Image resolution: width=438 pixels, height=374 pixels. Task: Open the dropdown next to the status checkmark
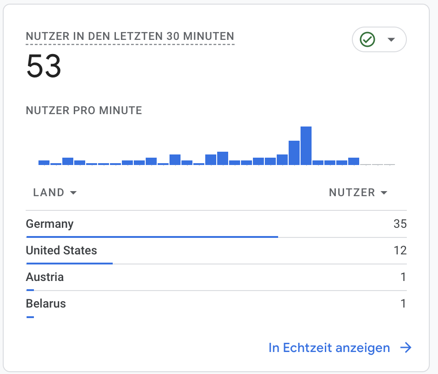392,39
